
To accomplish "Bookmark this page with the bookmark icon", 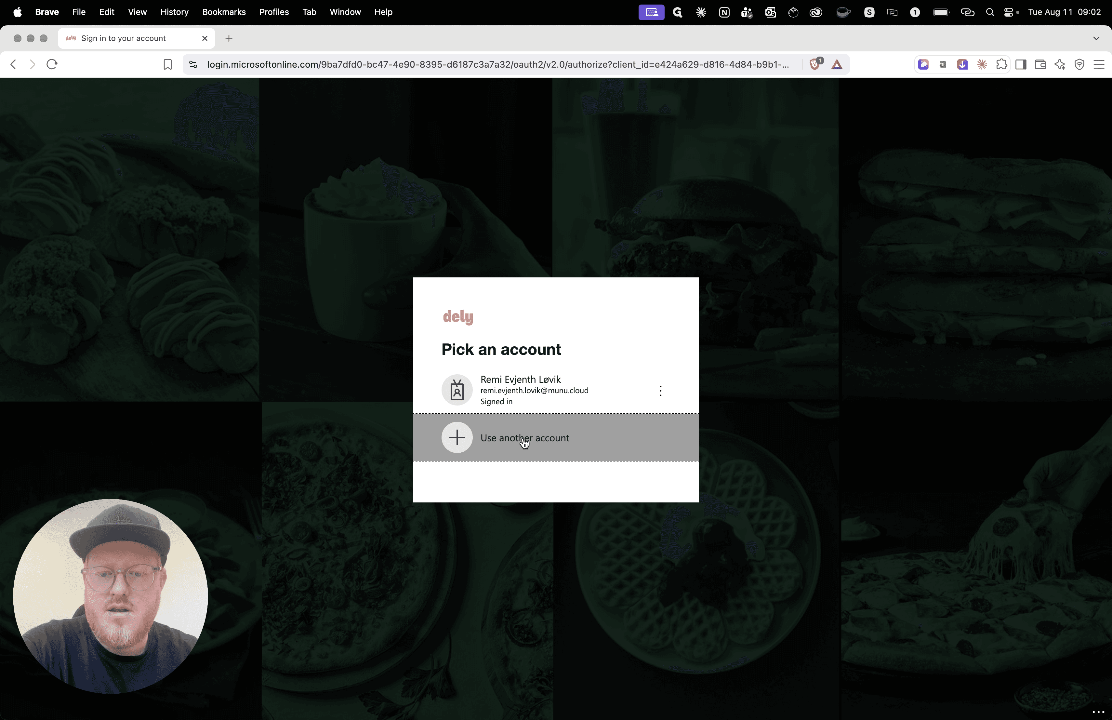I will (168, 64).
